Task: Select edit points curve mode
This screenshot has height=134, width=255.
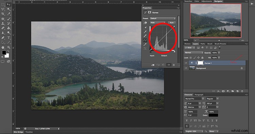Action: 145,40
